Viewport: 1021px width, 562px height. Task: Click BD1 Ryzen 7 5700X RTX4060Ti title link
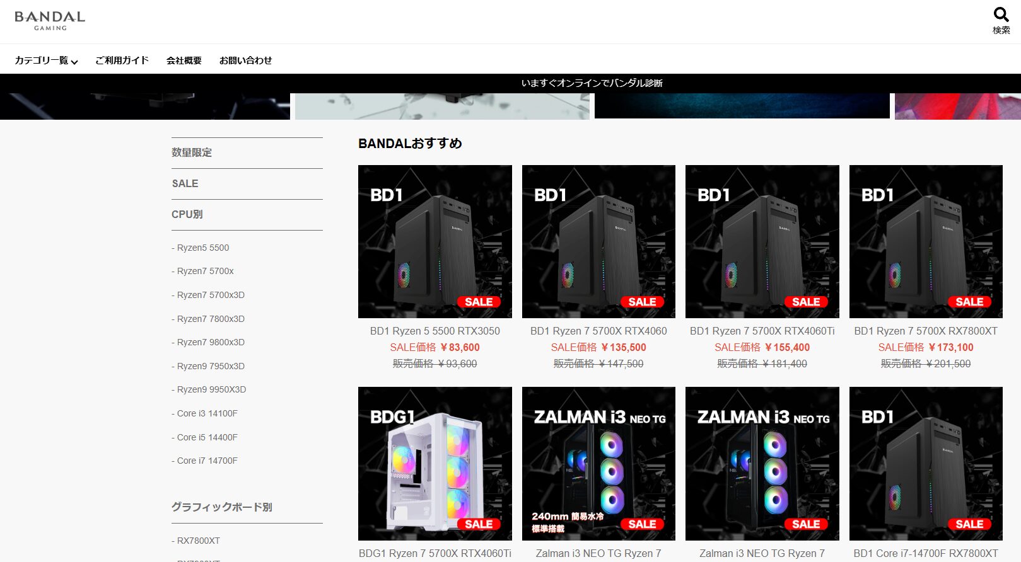pyautogui.click(x=762, y=331)
